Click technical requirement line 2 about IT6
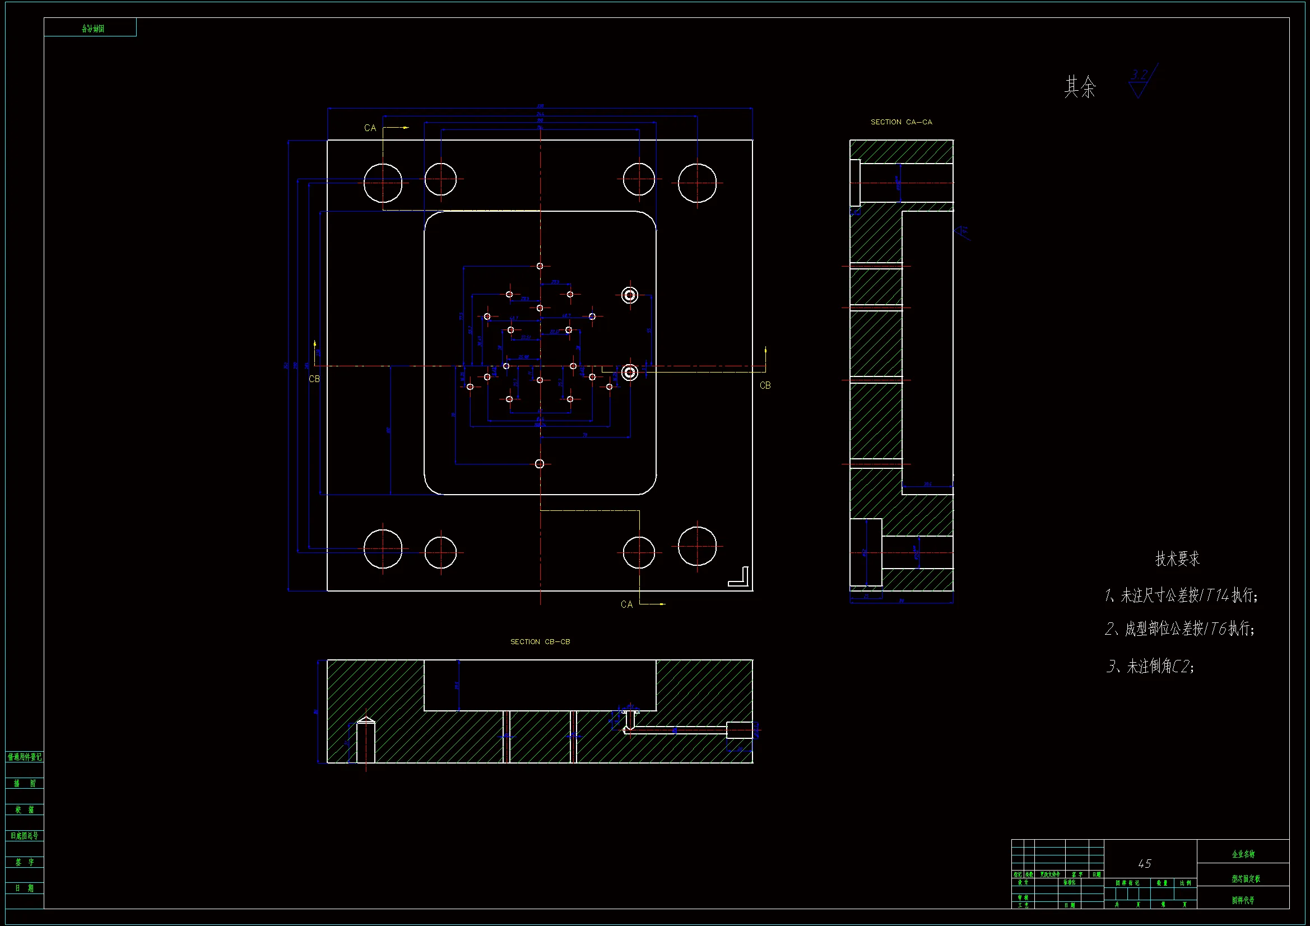Screen dimensions: 1310x926 click(1179, 629)
